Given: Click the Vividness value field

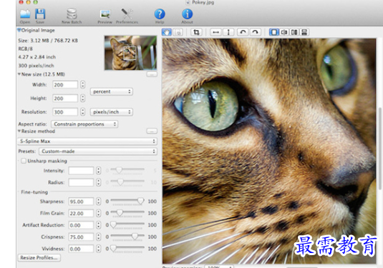Looking at the screenshot, I should click(81, 249).
